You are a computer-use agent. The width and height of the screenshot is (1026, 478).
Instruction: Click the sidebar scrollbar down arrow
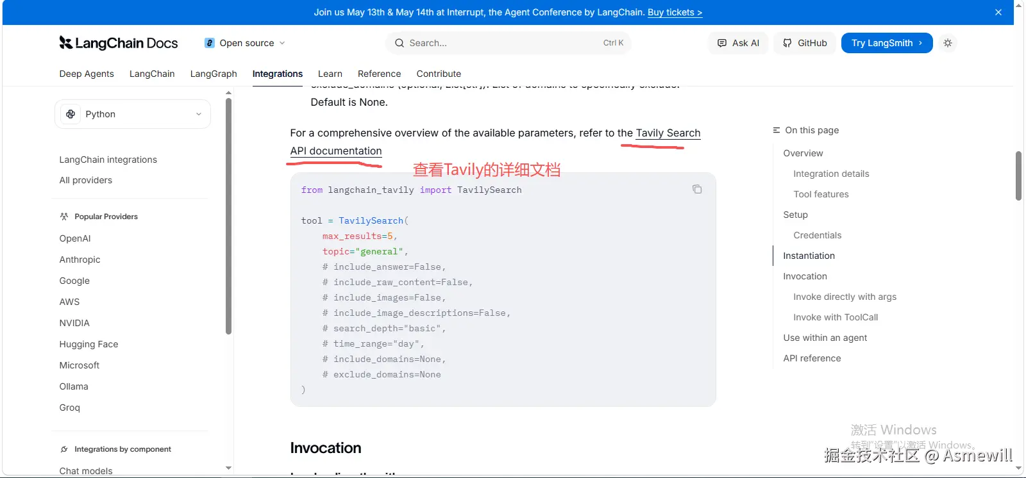point(228,468)
